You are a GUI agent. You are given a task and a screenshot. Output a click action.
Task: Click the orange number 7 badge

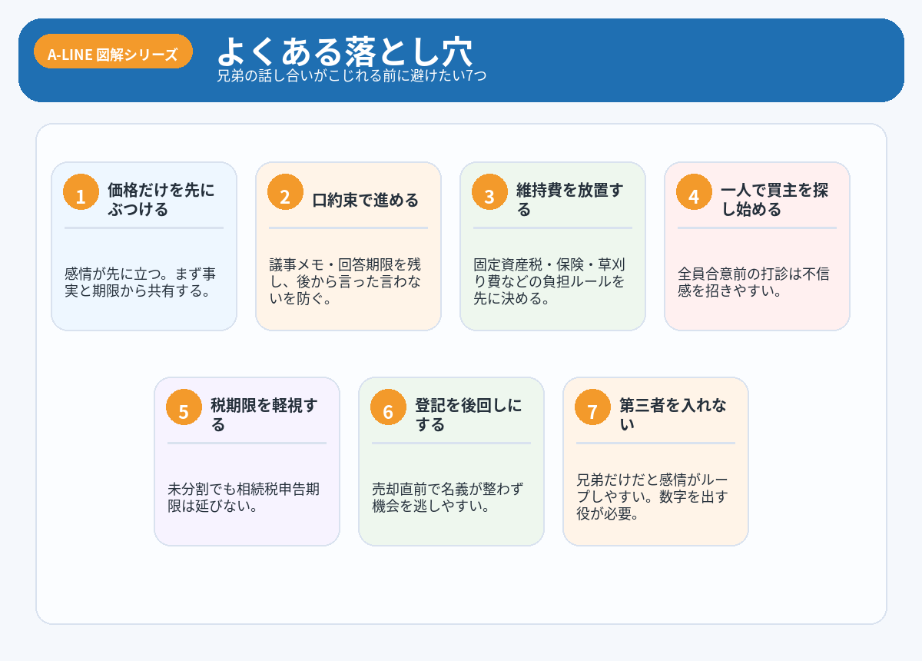592,410
